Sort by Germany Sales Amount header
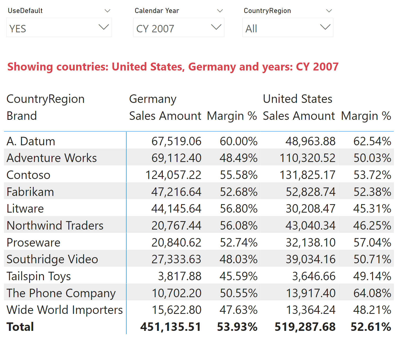The width and height of the screenshot is (402, 342). [165, 116]
